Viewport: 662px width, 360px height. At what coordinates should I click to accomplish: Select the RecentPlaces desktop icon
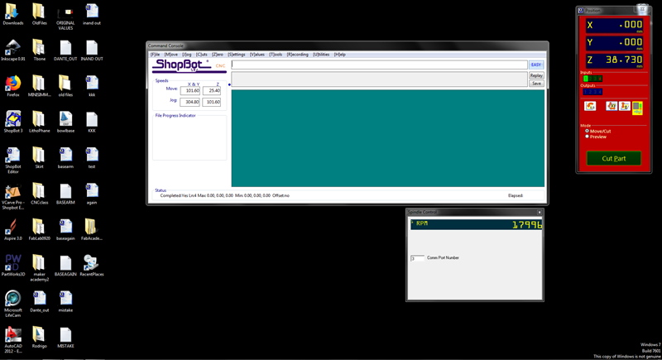click(92, 266)
